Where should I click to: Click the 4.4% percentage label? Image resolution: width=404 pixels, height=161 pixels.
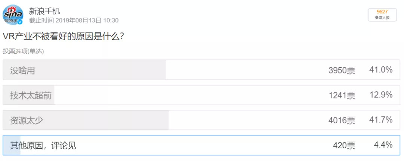[x=383, y=145]
